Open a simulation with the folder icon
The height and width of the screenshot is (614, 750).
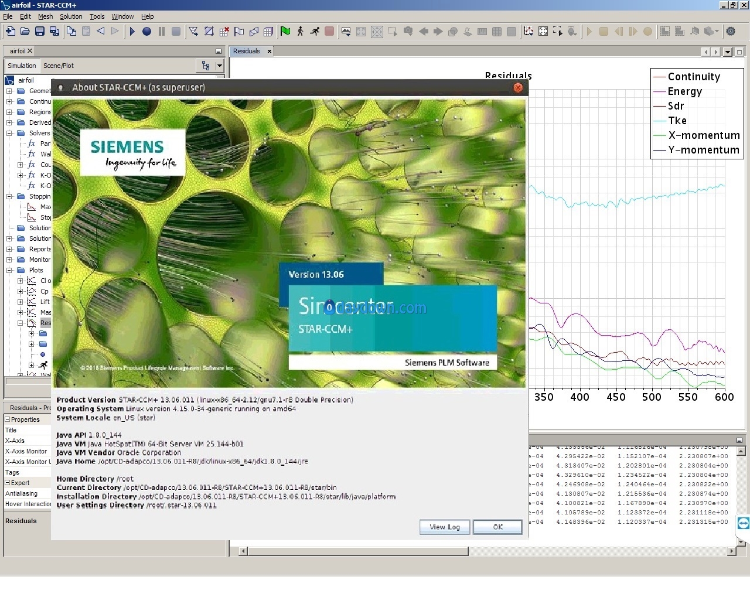tap(25, 31)
